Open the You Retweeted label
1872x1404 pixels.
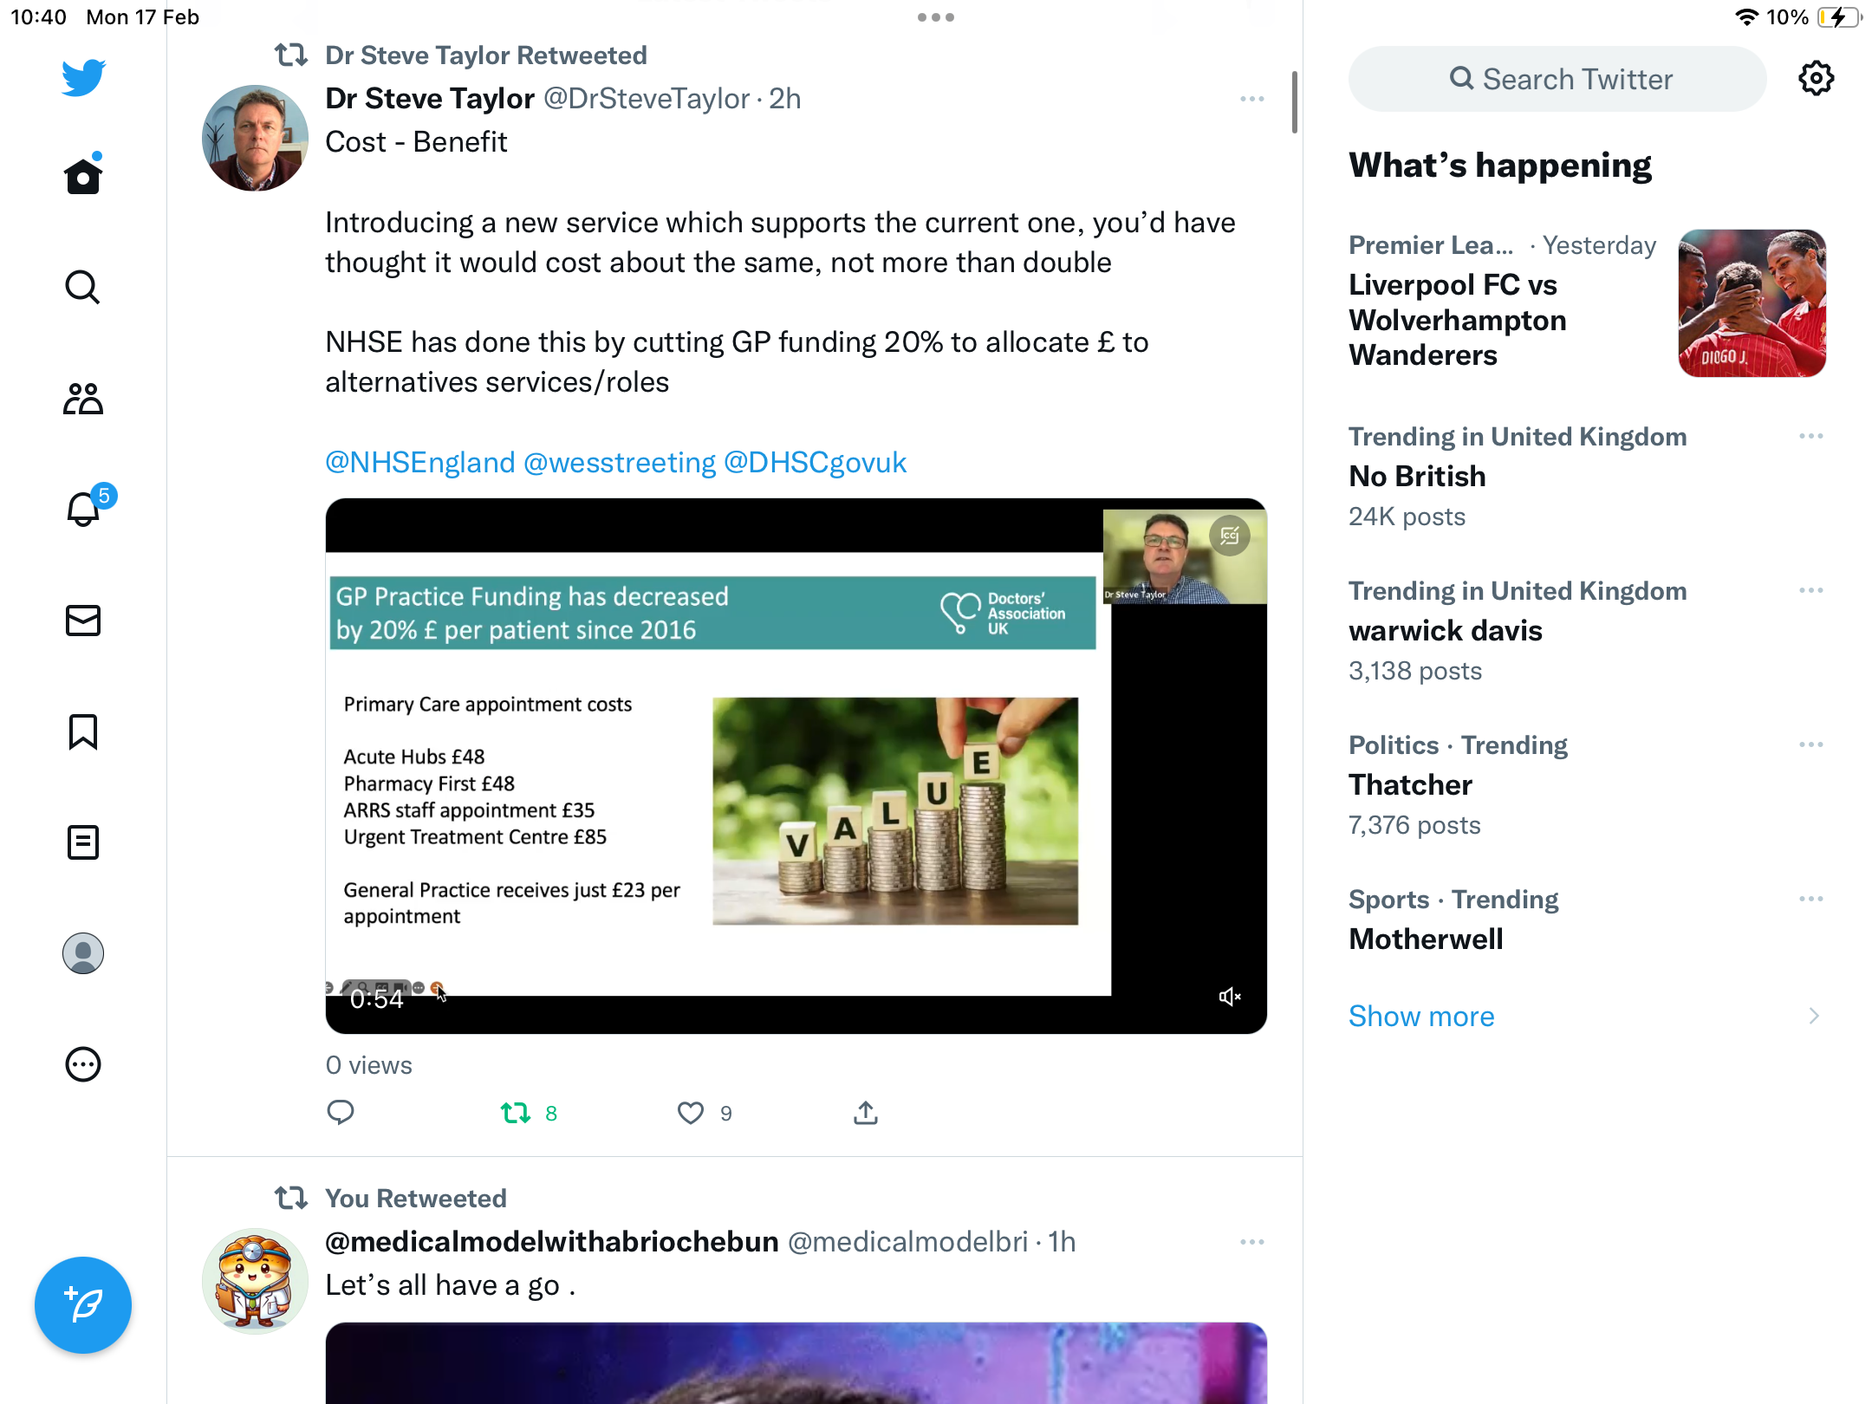(x=415, y=1198)
